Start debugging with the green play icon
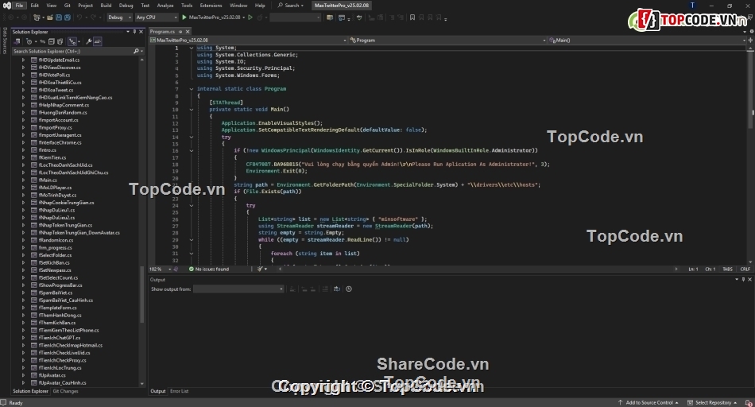Viewport: 755px width, 407px height. 184,17
